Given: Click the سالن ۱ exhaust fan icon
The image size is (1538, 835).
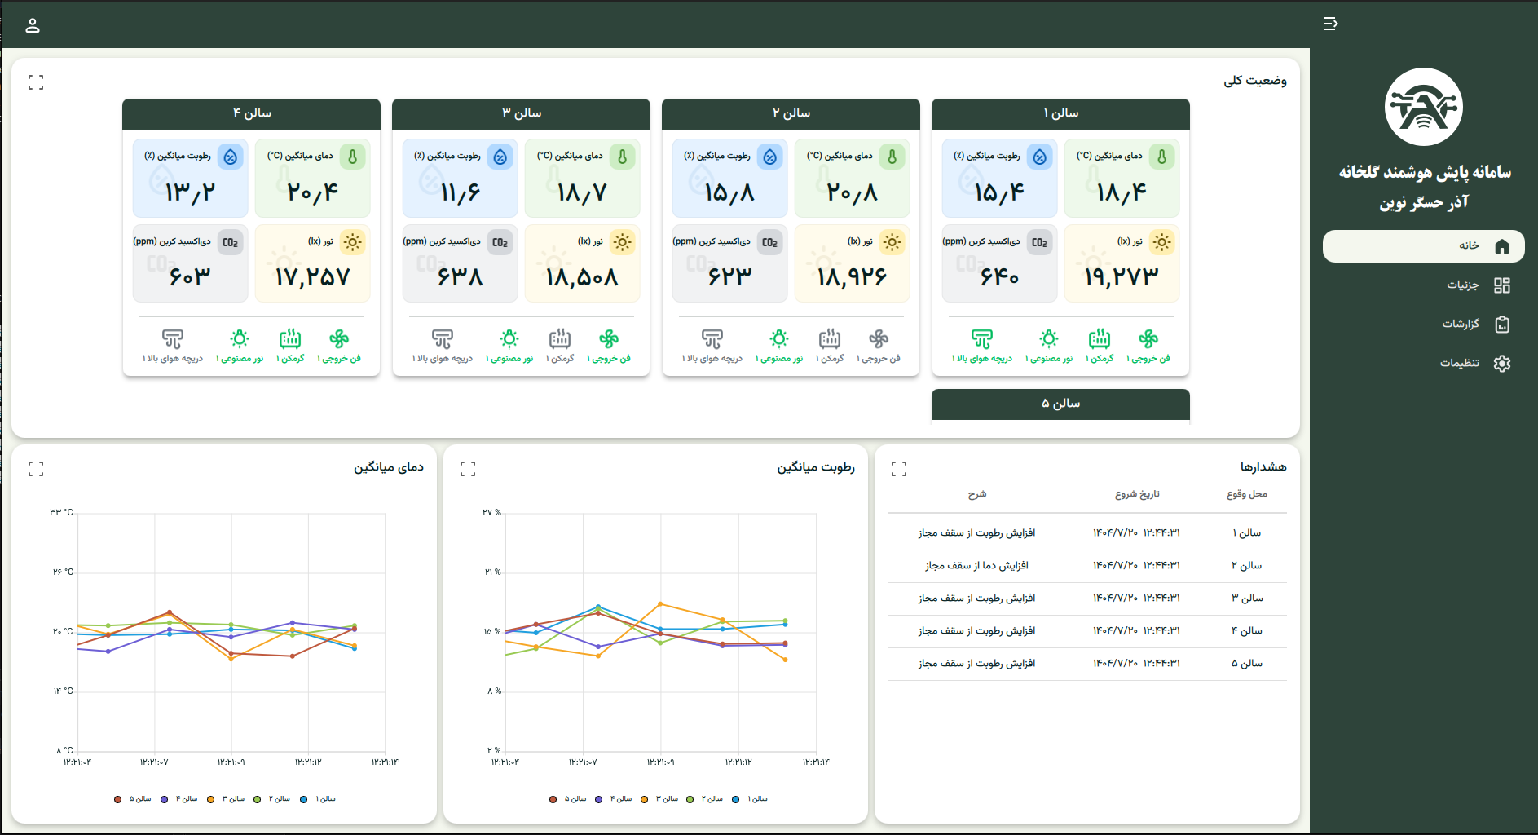Looking at the screenshot, I should click(1148, 338).
